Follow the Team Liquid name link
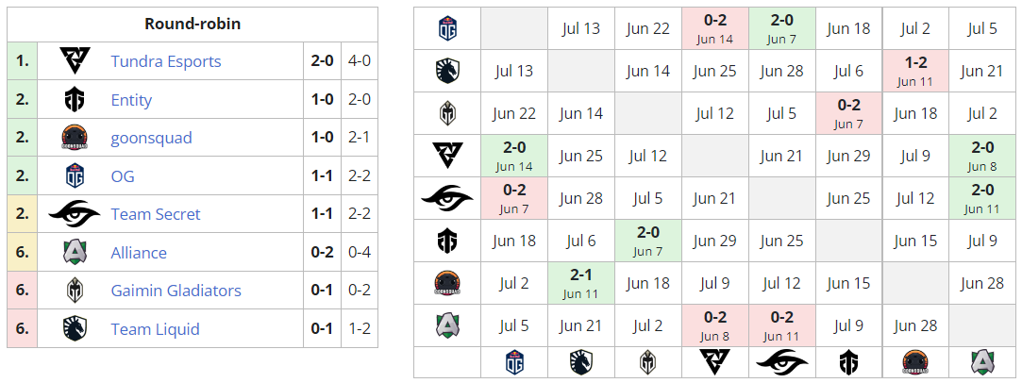The height and width of the screenshot is (383, 1022). (153, 329)
